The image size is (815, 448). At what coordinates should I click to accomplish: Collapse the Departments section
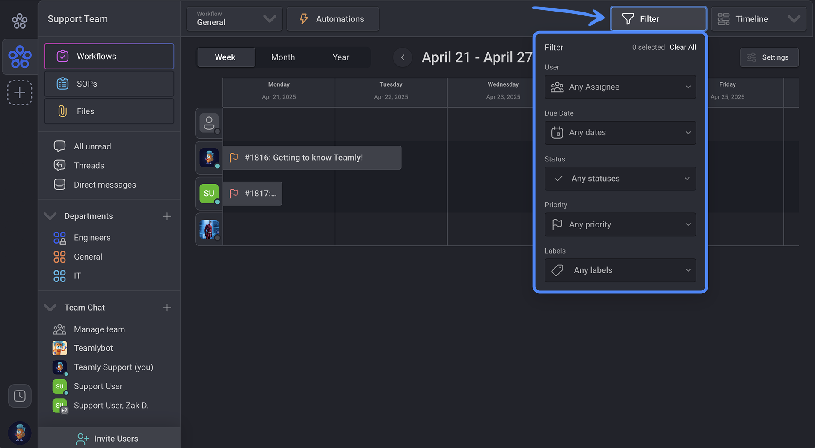(50, 216)
